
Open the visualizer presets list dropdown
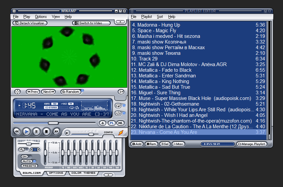[121, 92]
